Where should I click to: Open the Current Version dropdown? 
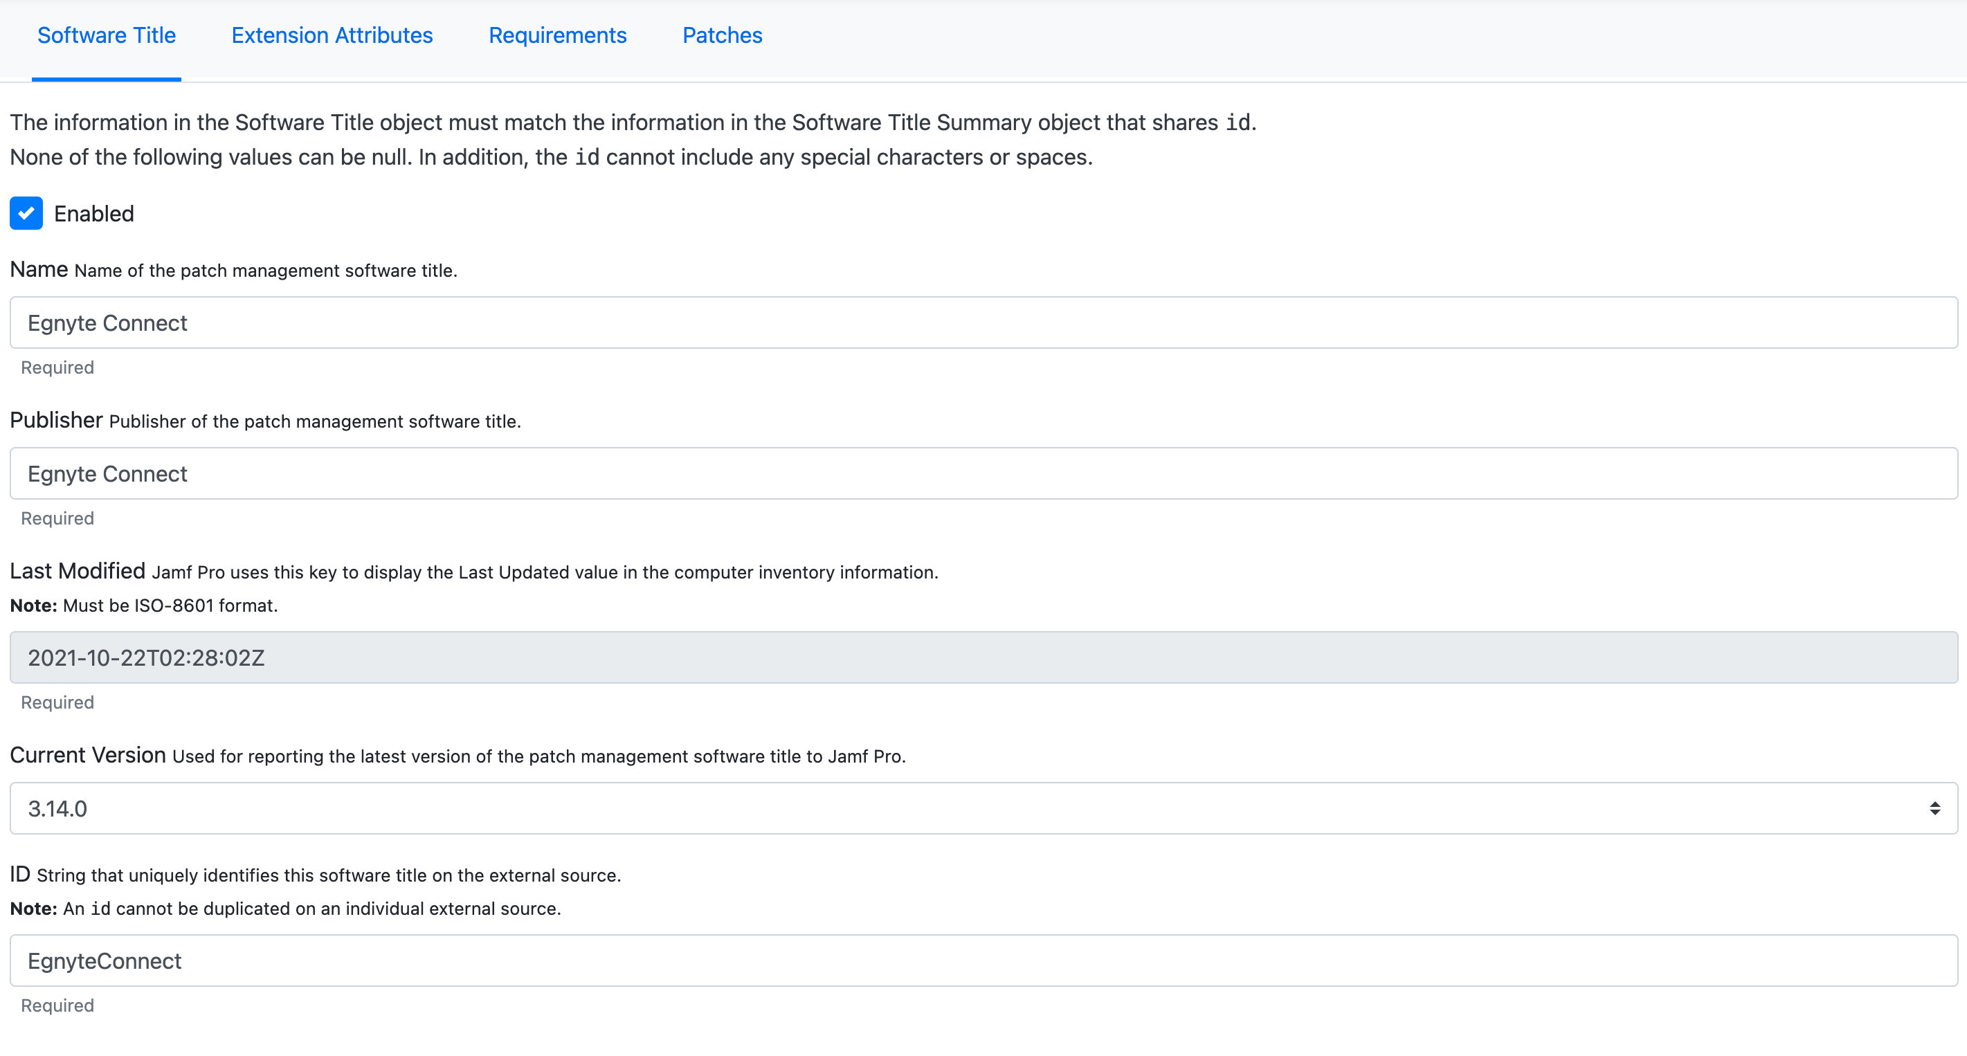click(983, 808)
